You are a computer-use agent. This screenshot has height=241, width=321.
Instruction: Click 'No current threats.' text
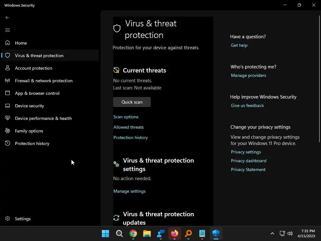pos(133,81)
